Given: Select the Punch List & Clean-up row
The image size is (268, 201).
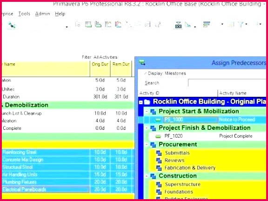Looking at the screenshot, I should [x=68, y=114].
